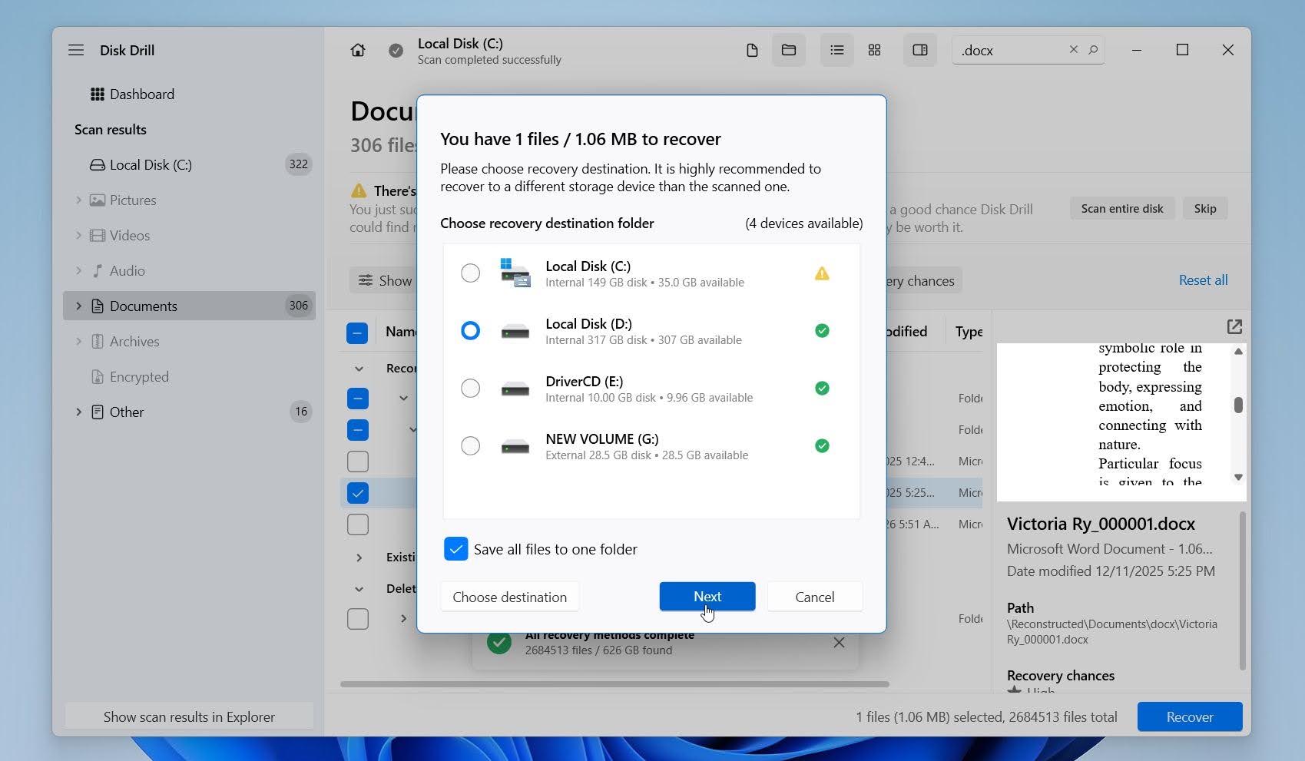Click Next in recovery dialog
This screenshot has height=761, width=1305.
707,597
